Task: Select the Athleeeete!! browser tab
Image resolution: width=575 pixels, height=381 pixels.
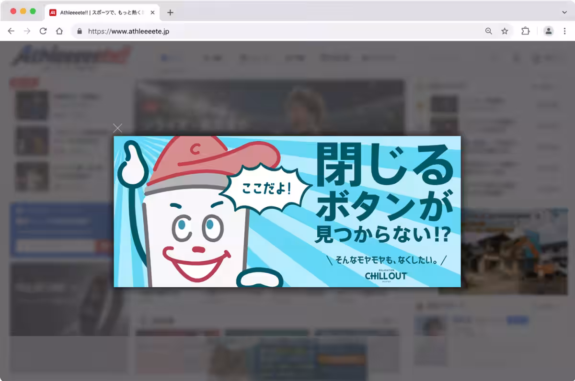Action: coord(102,12)
